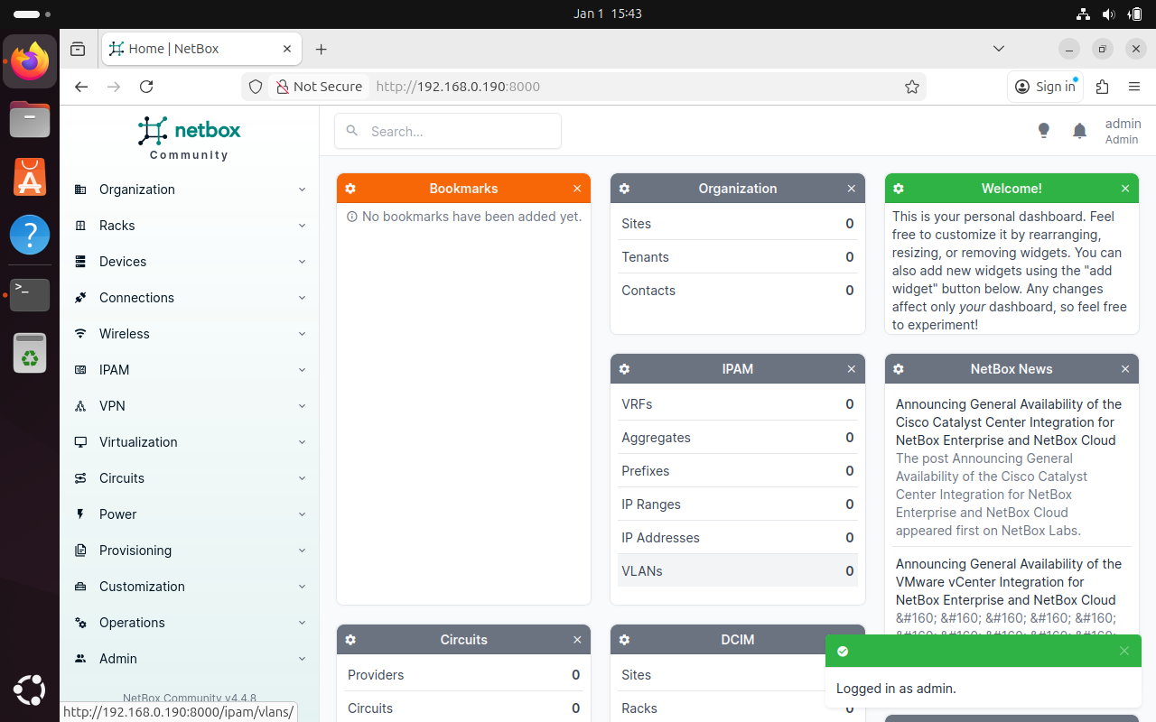
Task: Open Firefox extensions menu
Action: coord(1102,87)
